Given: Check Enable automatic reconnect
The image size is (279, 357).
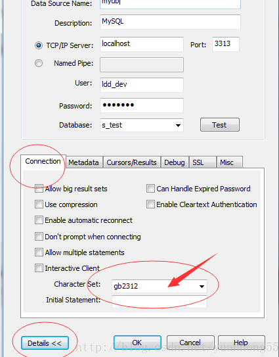Looking at the screenshot, I should click(x=39, y=220).
